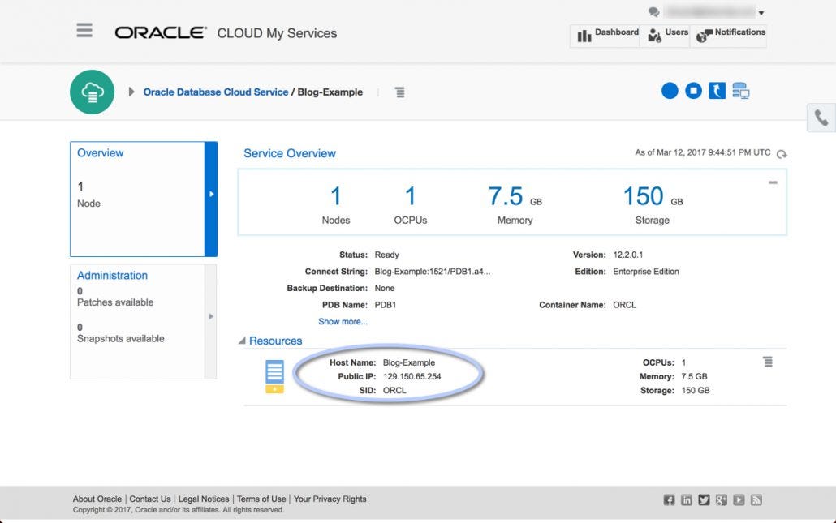Collapse the service summary panel minus

(773, 182)
